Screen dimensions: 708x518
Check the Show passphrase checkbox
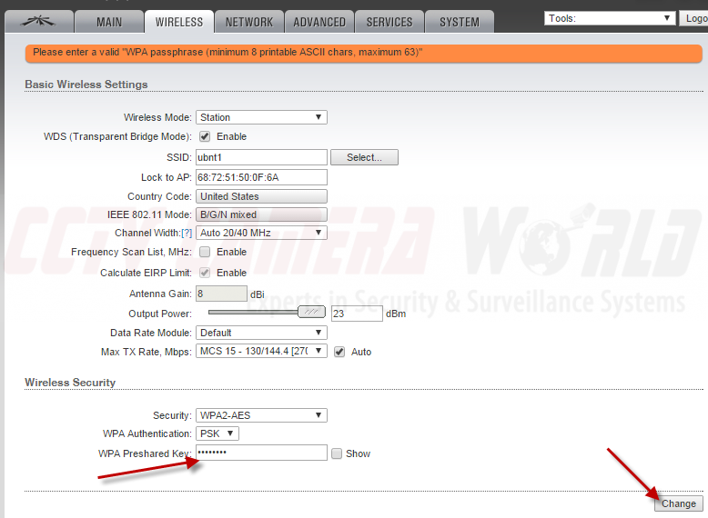tap(337, 453)
